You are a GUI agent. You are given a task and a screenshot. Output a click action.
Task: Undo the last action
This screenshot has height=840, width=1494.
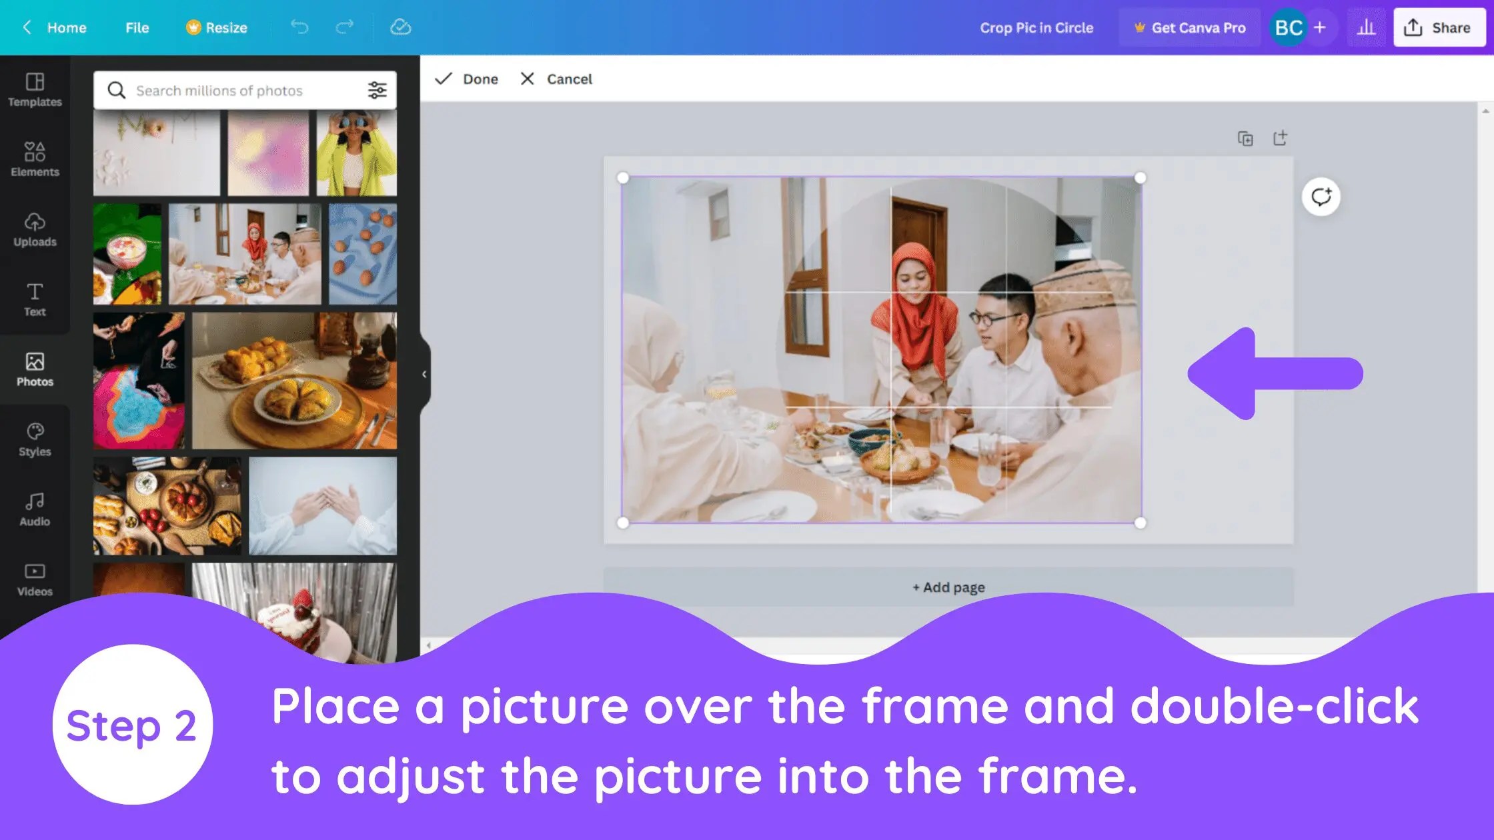point(299,27)
